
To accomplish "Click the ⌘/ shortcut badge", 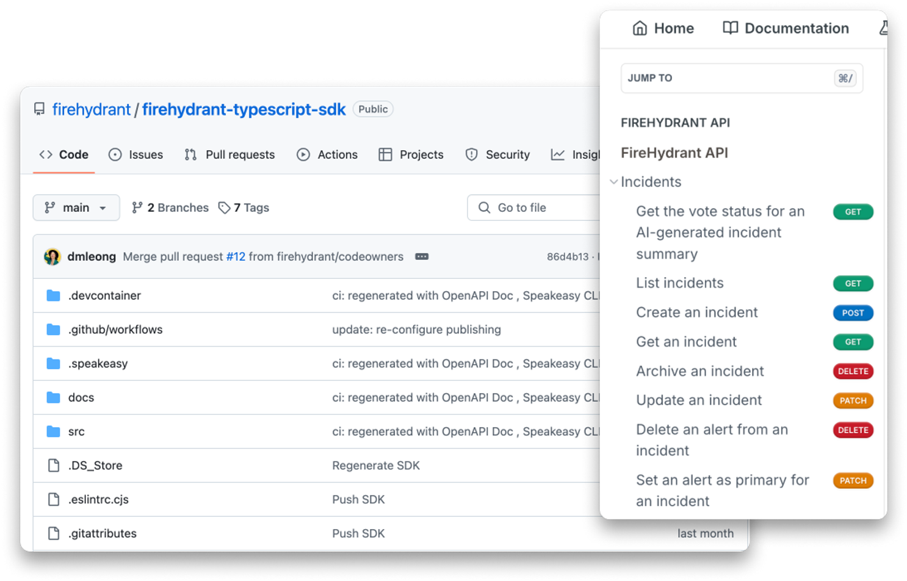I will coord(845,78).
